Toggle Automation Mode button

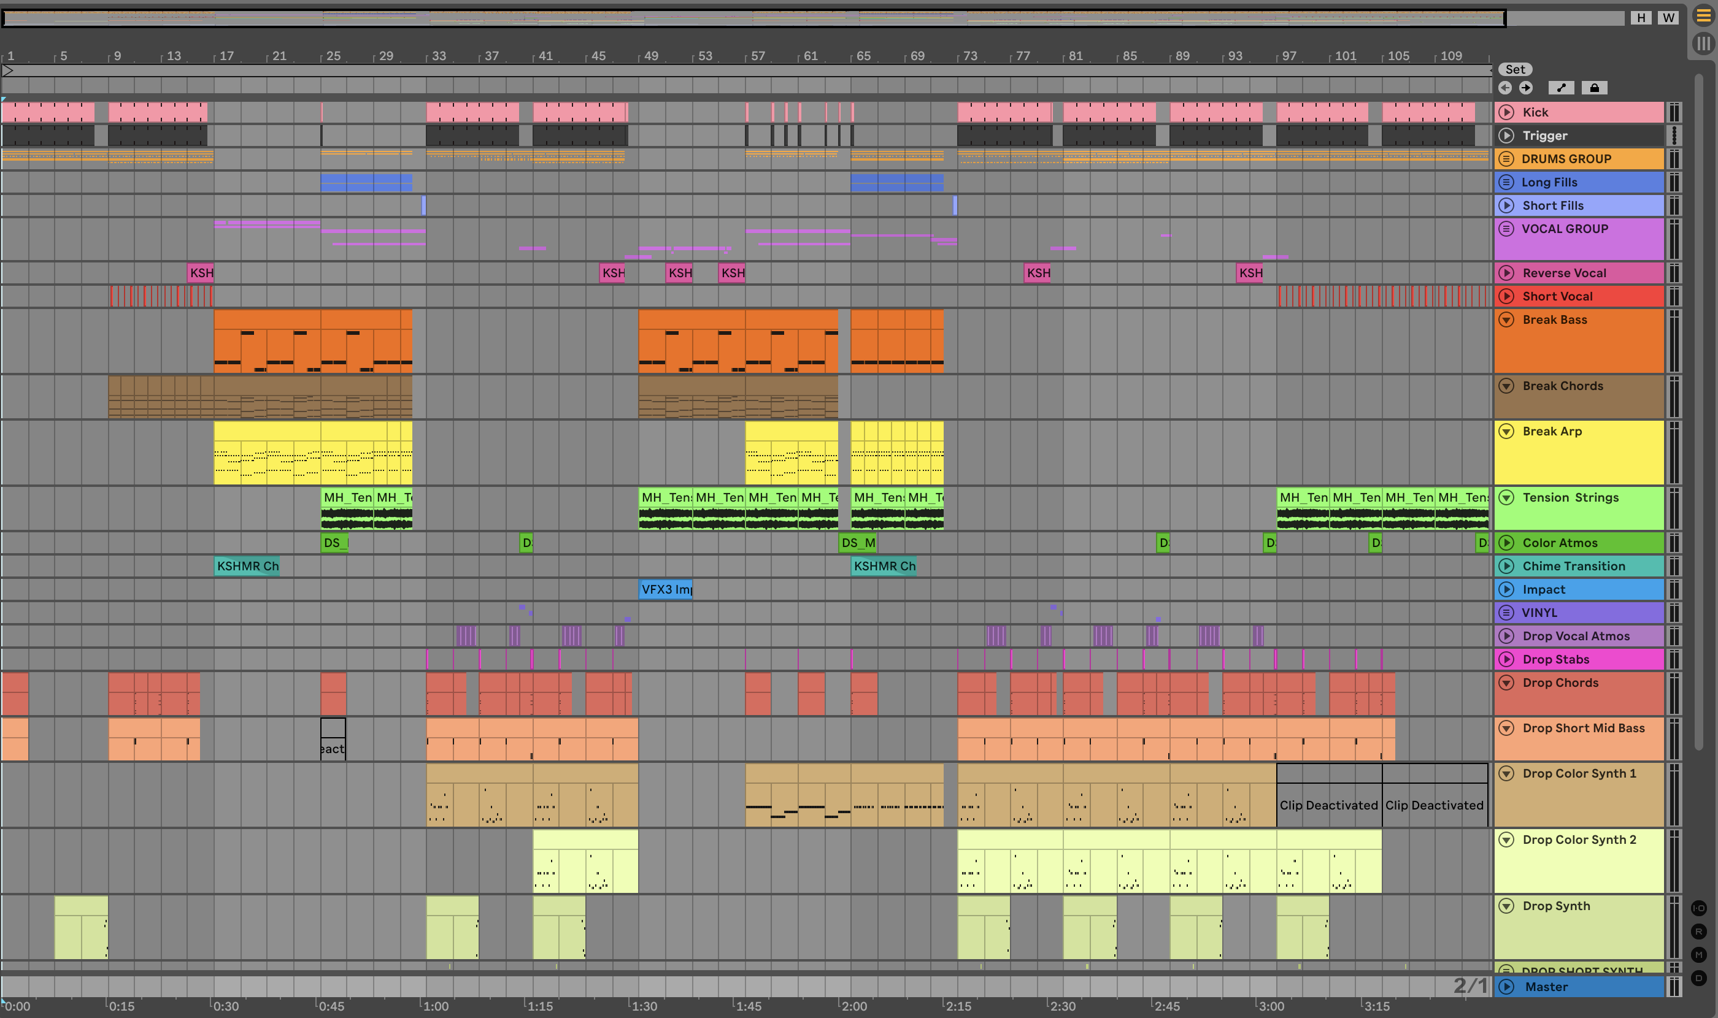tap(1561, 88)
